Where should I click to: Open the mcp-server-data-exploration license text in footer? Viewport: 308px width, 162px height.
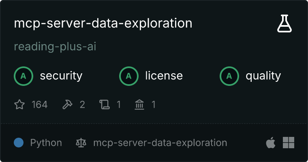pos(160,143)
